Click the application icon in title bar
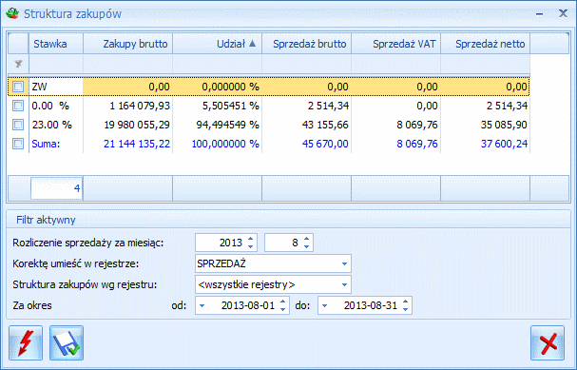 pos(12,13)
